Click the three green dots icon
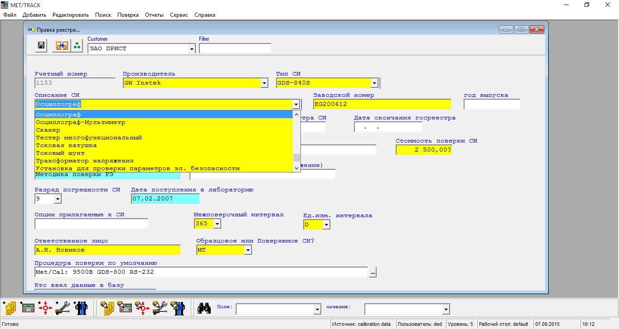Viewport: 619px width, 329px height. click(x=77, y=45)
